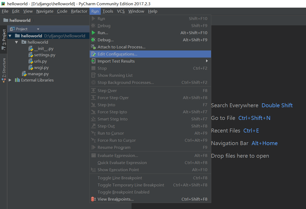306x209 pixels.
Task: Click the Resume Program icon
Action: coord(93,147)
